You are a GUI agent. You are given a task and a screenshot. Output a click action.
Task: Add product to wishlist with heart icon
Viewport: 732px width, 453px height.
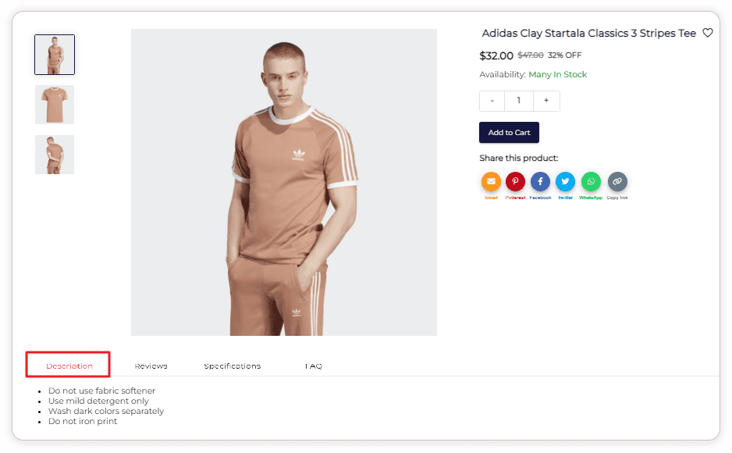(x=708, y=33)
